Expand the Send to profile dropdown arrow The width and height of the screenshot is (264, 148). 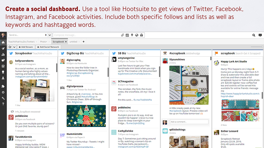point(50,35)
